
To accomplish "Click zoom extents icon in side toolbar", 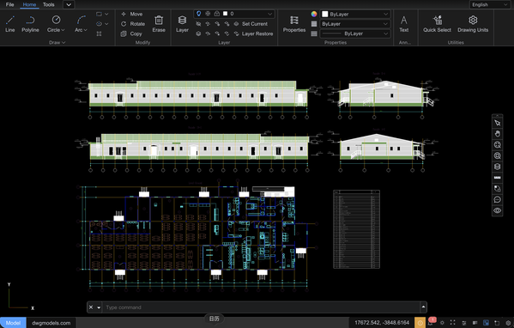I will click(x=498, y=145).
